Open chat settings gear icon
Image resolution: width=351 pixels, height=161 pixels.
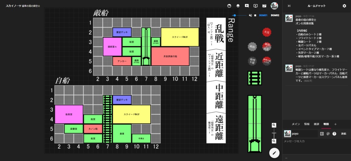click(x=344, y=6)
